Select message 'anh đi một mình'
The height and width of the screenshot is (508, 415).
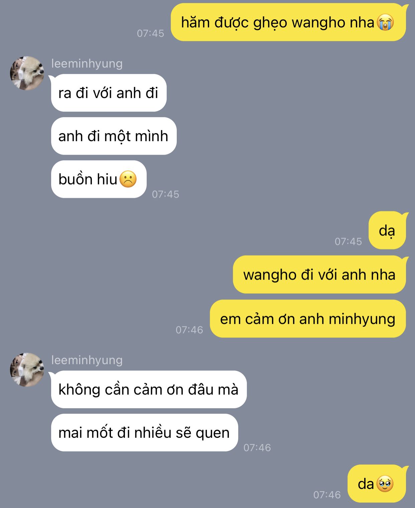114,136
